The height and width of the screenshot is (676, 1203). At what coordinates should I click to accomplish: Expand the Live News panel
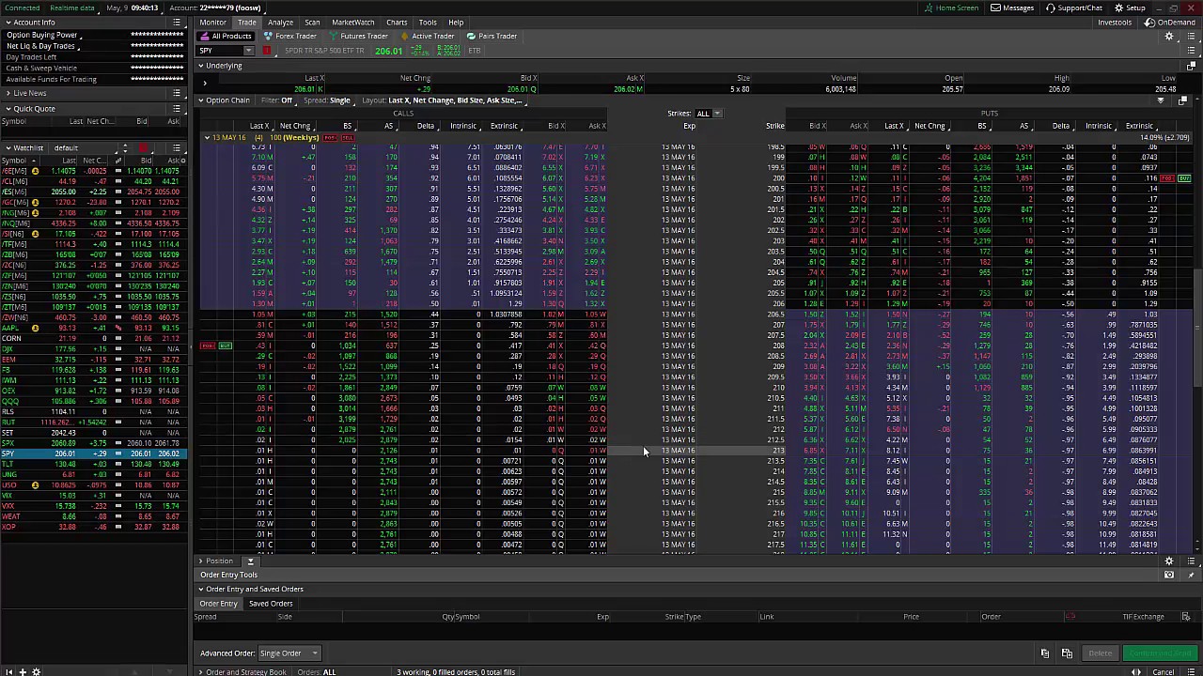tap(8, 93)
